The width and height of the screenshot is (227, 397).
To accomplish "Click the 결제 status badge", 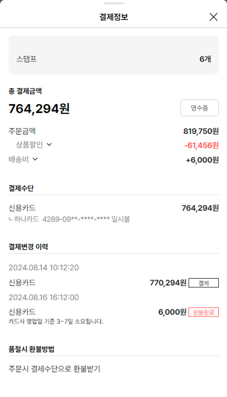I will point(203,283).
